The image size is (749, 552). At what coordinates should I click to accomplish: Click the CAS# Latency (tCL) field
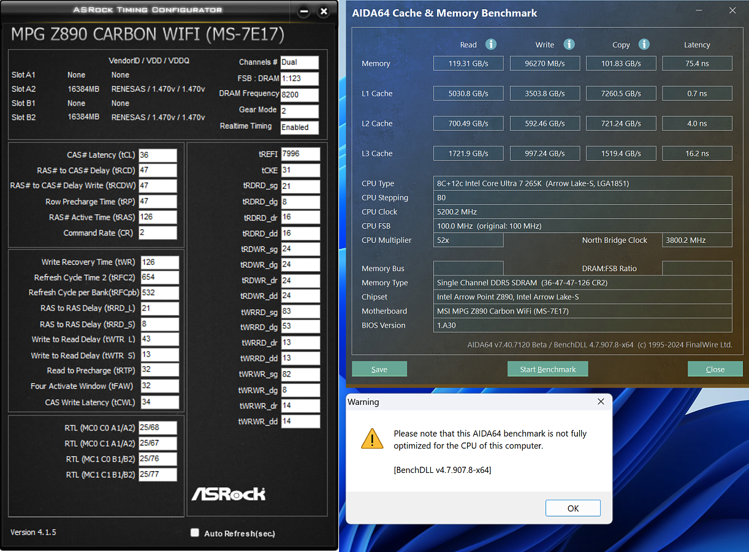coord(158,155)
